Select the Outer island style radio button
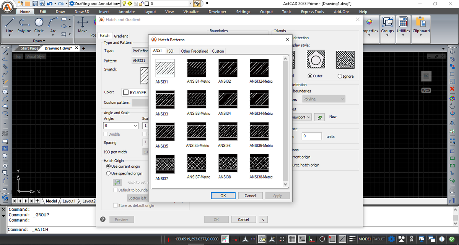 pos(310,76)
